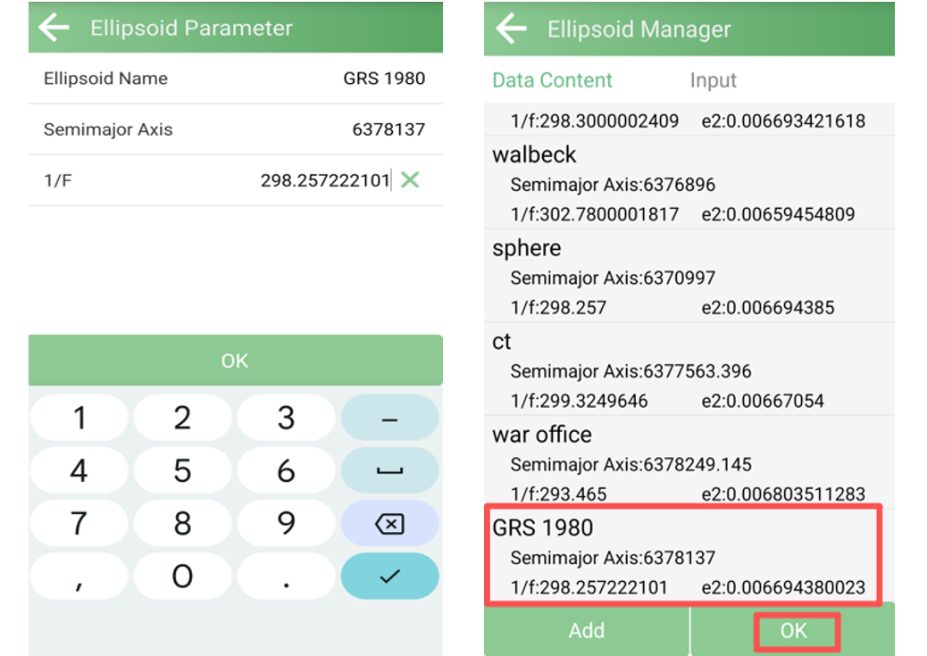Go back from Ellipsoid Manager screen
The image size is (927, 656).
click(511, 29)
